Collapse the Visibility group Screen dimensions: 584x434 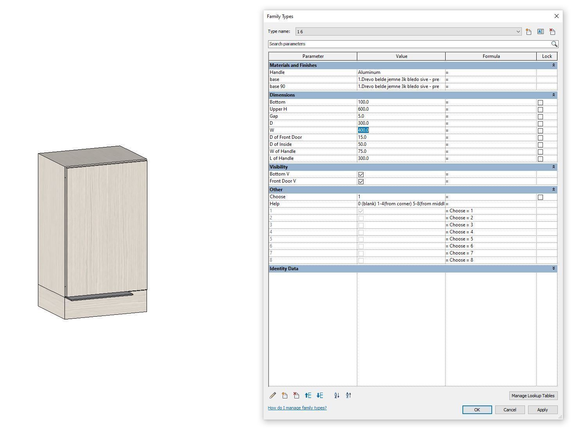pos(554,167)
